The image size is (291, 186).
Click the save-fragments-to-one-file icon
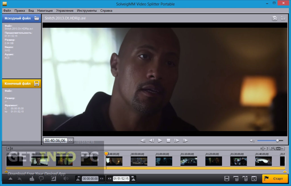(236, 179)
